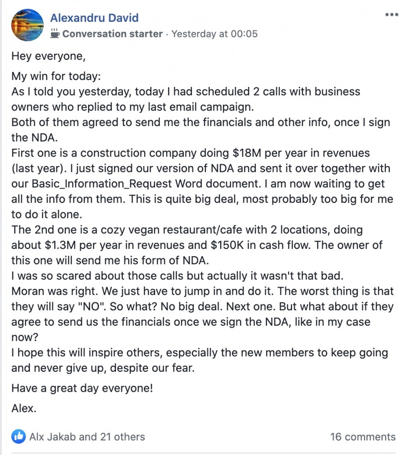Click the coffee cup badge icon
Screen dimensions: 404x455
click(x=55, y=33)
